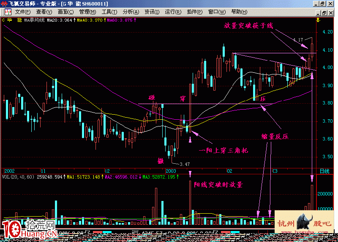The width and height of the screenshot is (338, 242).
Task: Open the 插件(P) menu
Action: 195,12
